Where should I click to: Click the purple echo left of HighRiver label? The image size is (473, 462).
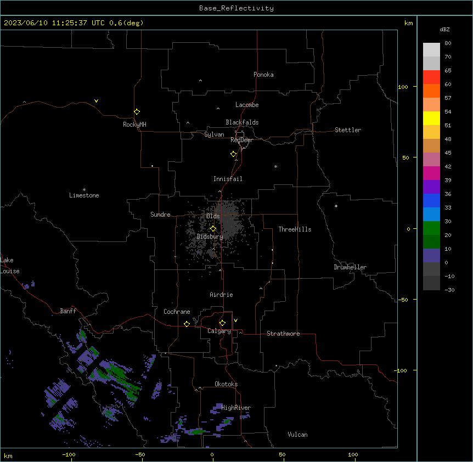pyautogui.click(x=217, y=409)
